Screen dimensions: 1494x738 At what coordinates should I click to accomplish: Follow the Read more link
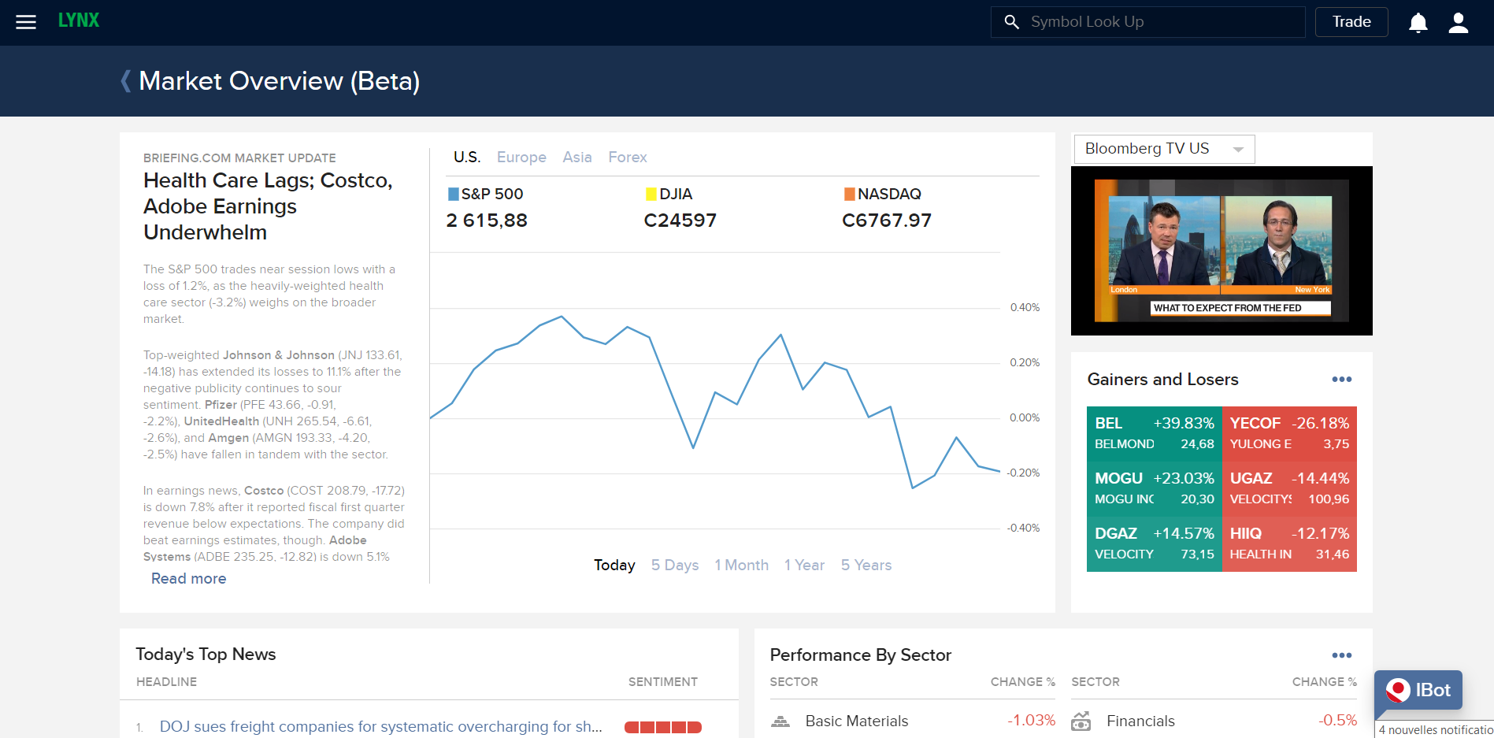[188, 579]
